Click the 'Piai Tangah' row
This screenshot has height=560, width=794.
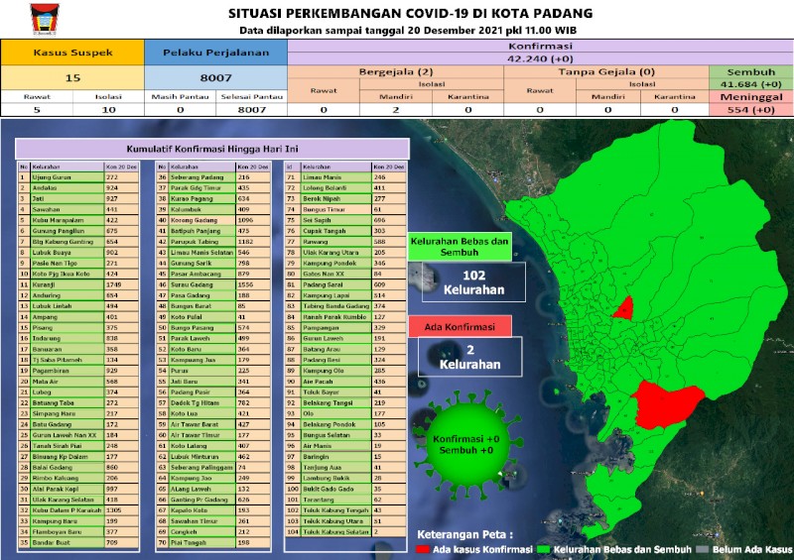pos(213,543)
